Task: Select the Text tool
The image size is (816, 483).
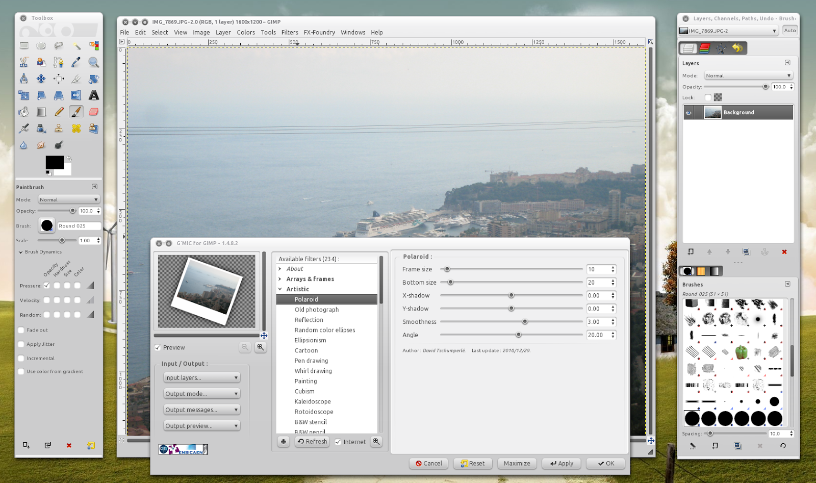Action: coord(93,95)
